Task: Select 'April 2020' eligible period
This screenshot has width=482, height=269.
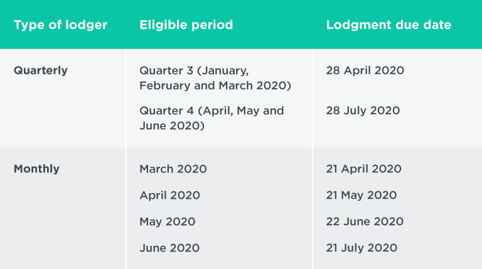Action: [x=169, y=196]
